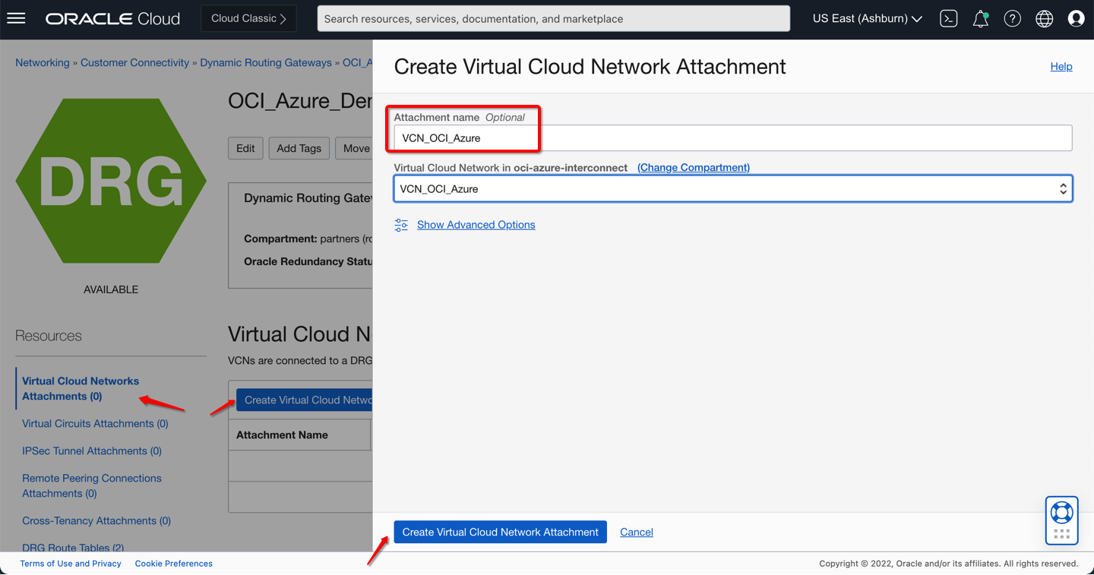The image size is (1094, 575).
Task: Select Virtual Circuits Attachments (0) resource
Action: pos(95,424)
